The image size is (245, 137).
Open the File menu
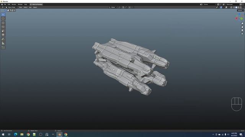click(5, 5)
